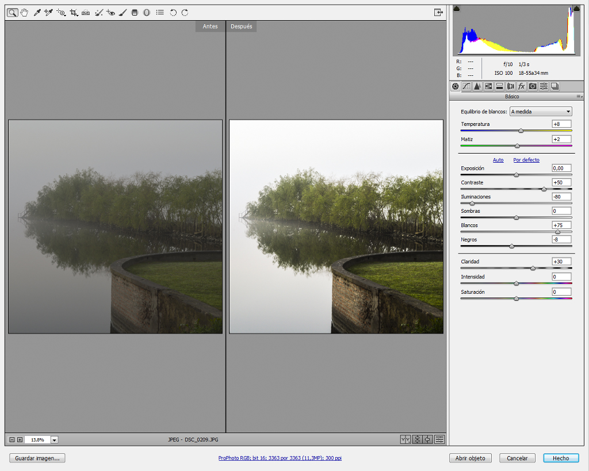The width and height of the screenshot is (589, 471).
Task: Switch to the Detail panel tab
Action: (x=477, y=86)
